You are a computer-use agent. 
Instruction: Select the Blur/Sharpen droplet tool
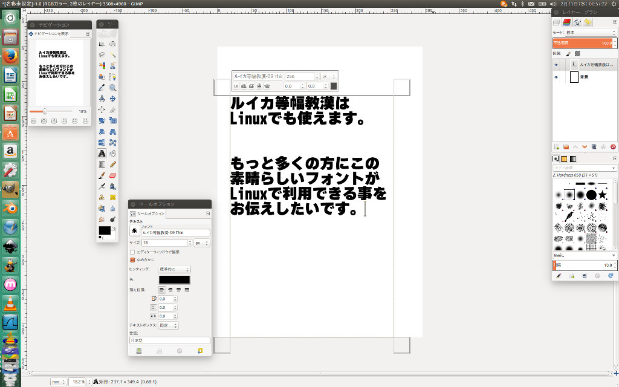click(x=113, y=208)
